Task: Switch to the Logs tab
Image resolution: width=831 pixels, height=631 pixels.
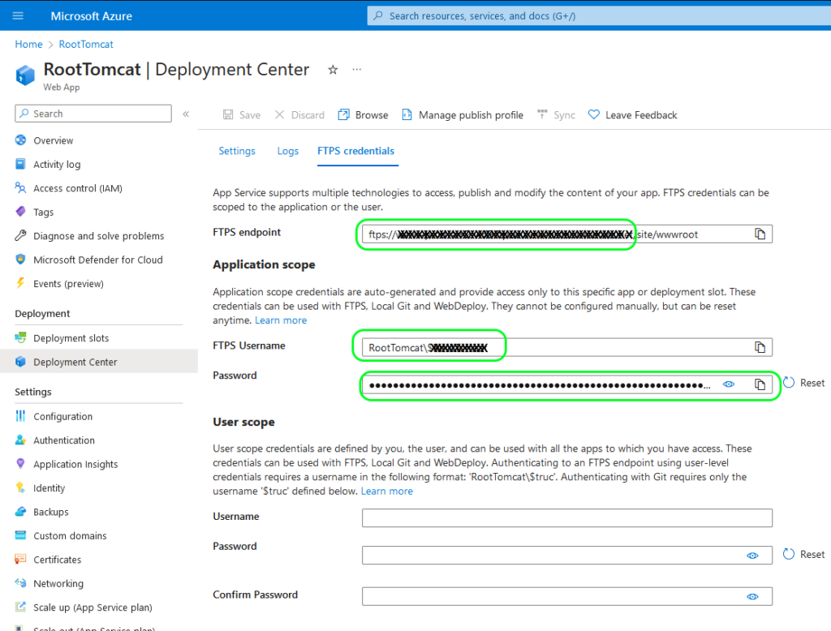Action: coord(288,151)
